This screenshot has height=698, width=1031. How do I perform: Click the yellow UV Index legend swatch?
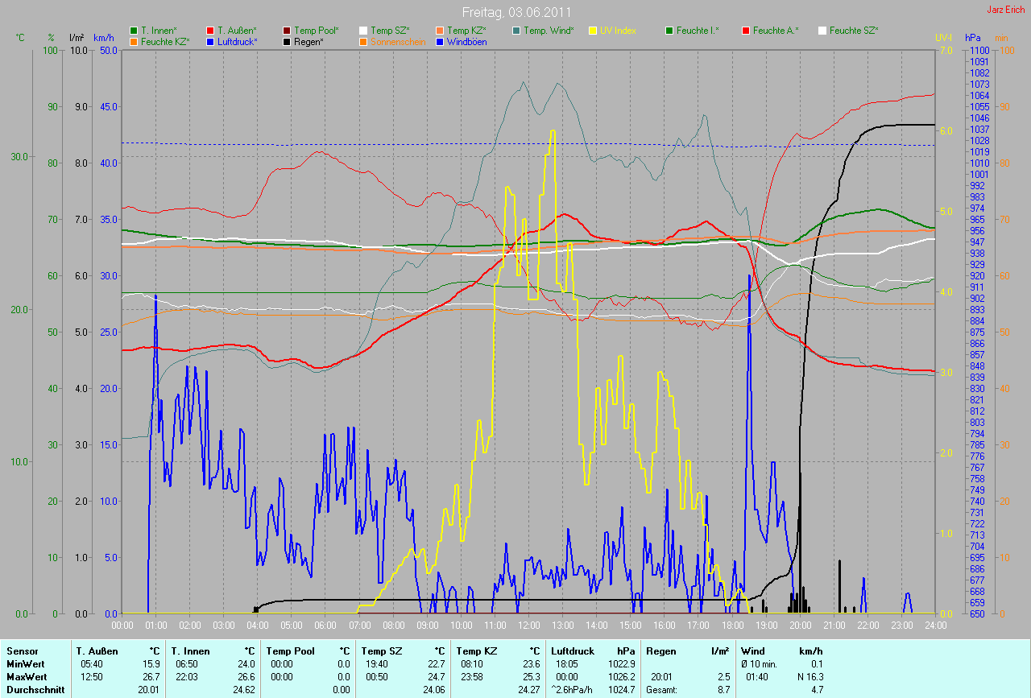point(593,31)
